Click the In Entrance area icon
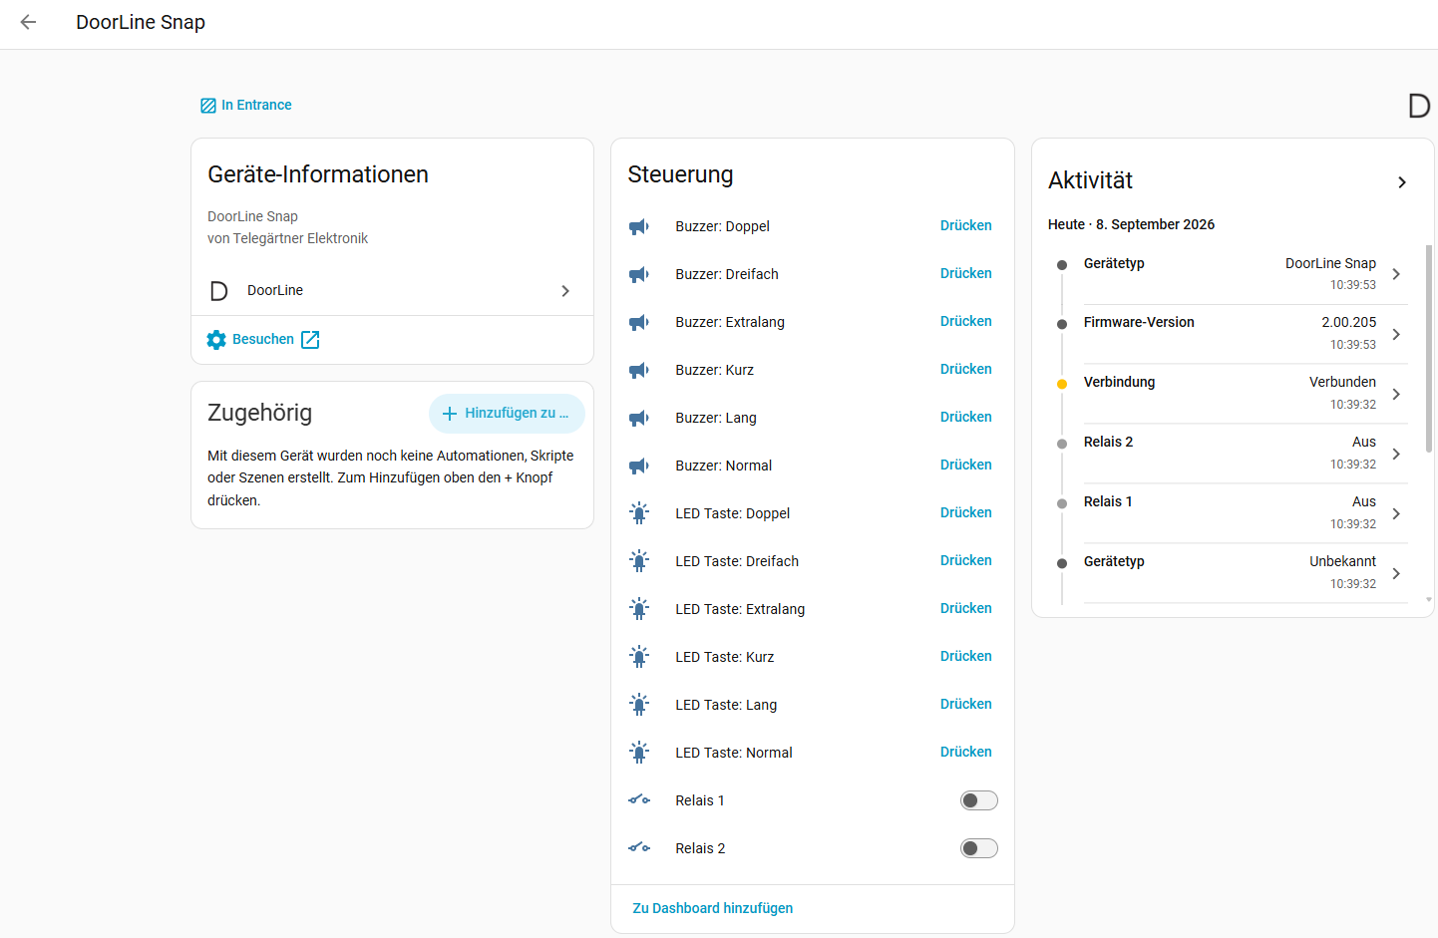1438x938 pixels. [x=208, y=106]
